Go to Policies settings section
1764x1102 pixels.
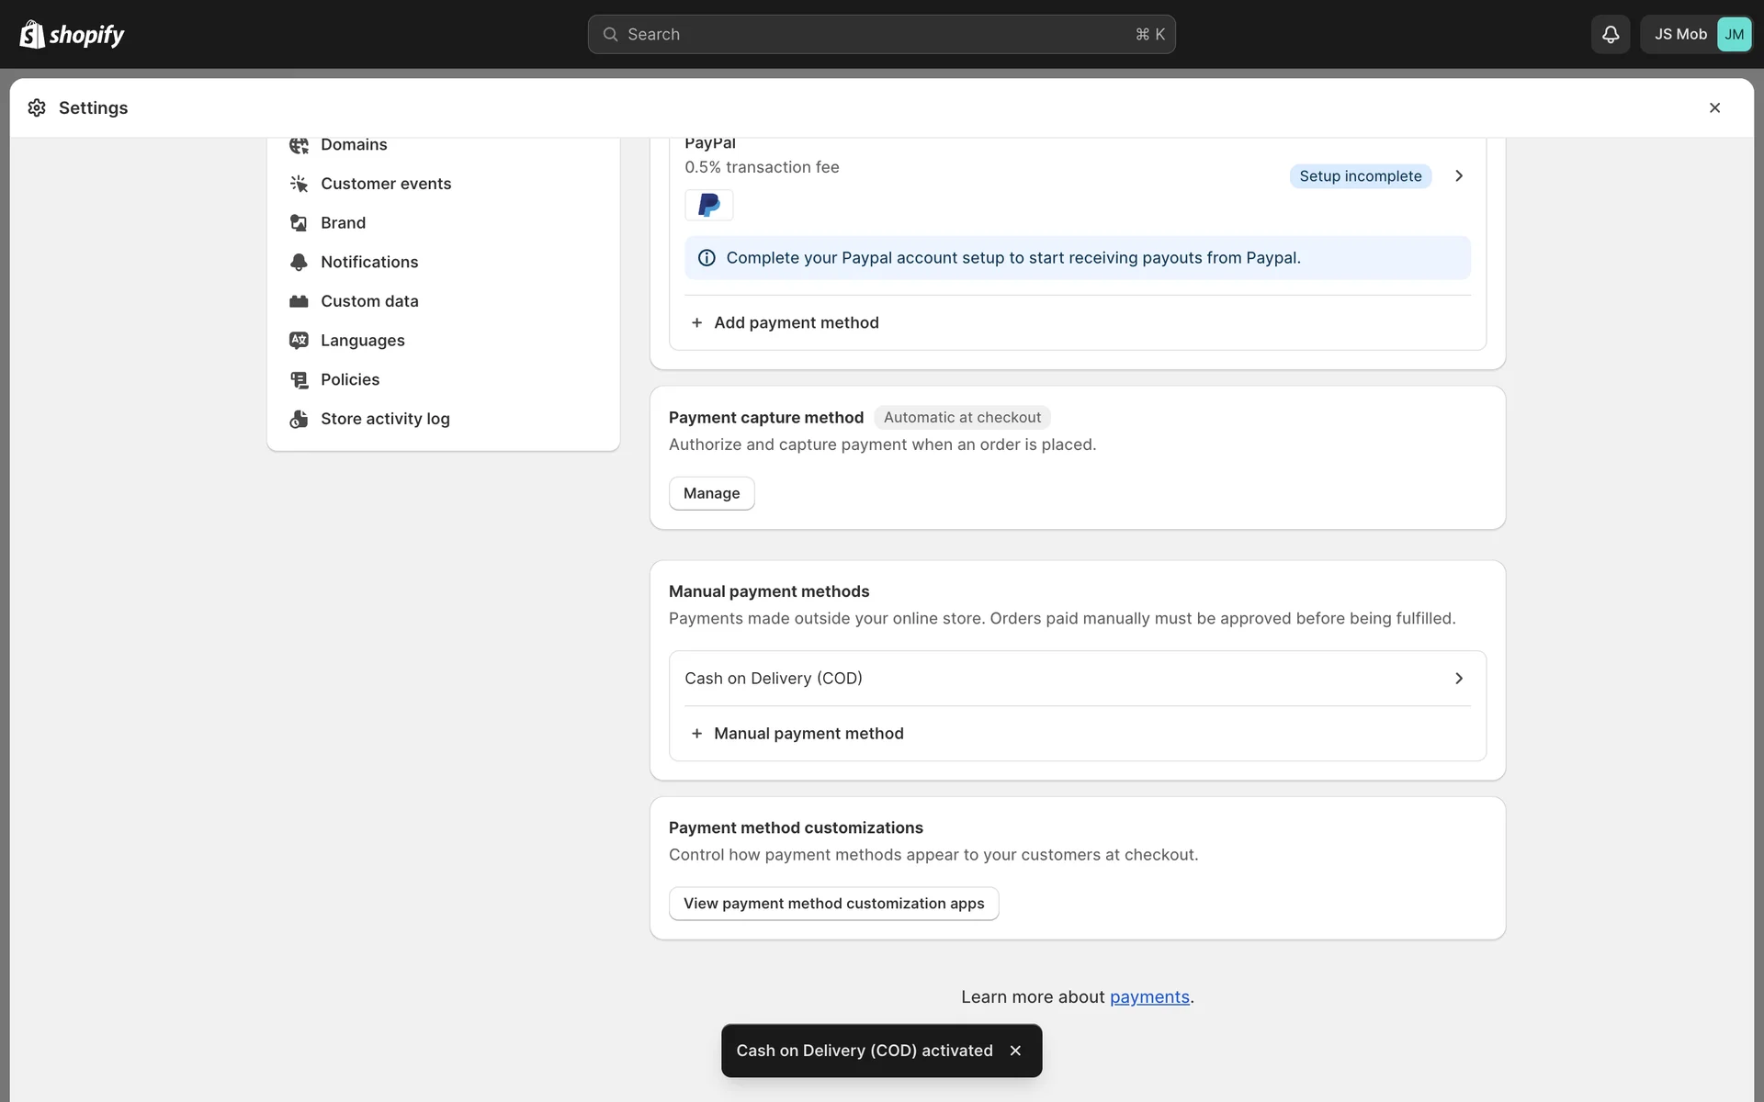(350, 379)
